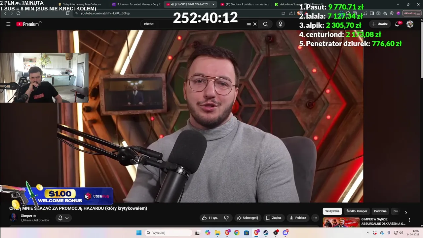Start voice search with the microphone
Viewport: 423px width, 238px height.
(x=280, y=24)
